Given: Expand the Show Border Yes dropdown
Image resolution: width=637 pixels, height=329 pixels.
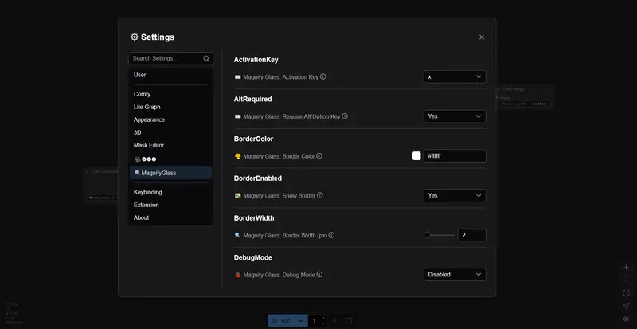Looking at the screenshot, I should (455, 195).
